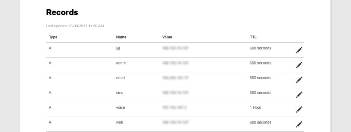
Task: Sort records by Name column header
Action: (x=121, y=37)
